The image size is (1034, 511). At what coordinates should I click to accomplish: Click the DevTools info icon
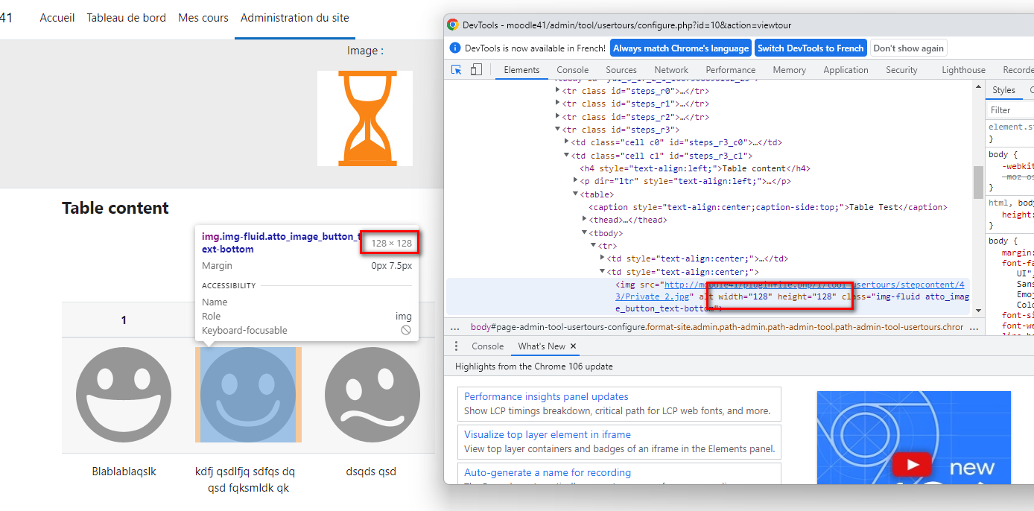click(455, 48)
